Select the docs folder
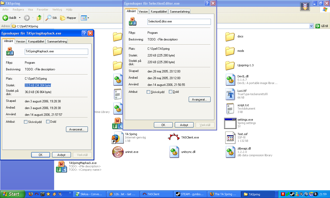 click(x=235, y=37)
